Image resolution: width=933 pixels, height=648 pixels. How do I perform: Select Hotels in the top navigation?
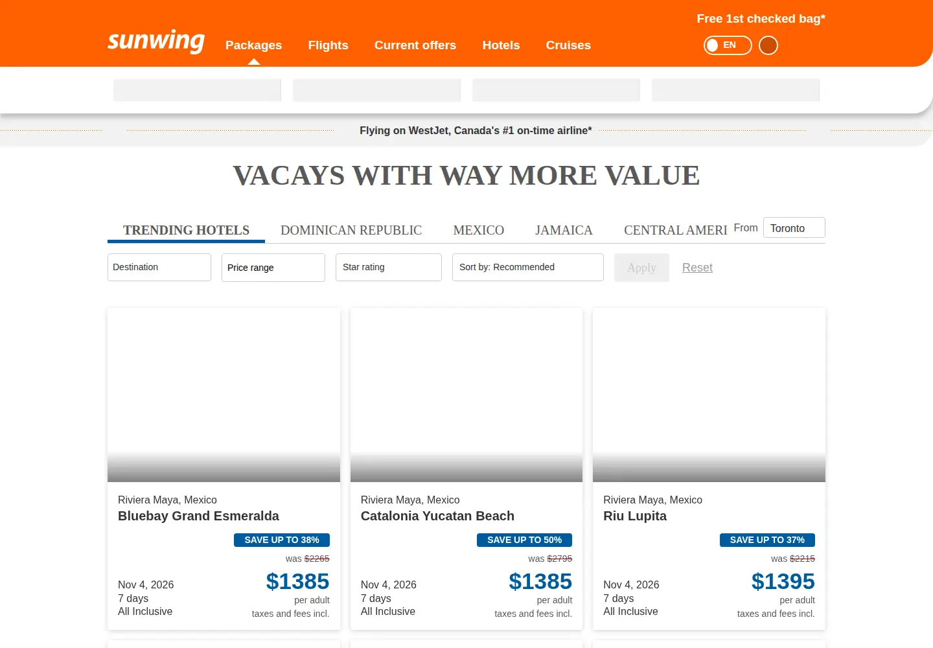(x=501, y=45)
